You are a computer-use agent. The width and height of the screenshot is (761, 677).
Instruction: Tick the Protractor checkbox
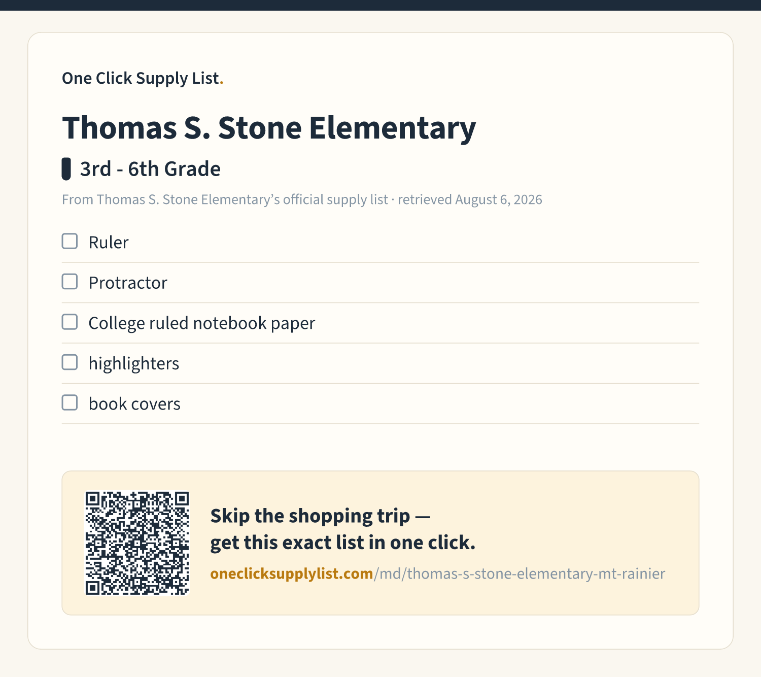point(70,282)
